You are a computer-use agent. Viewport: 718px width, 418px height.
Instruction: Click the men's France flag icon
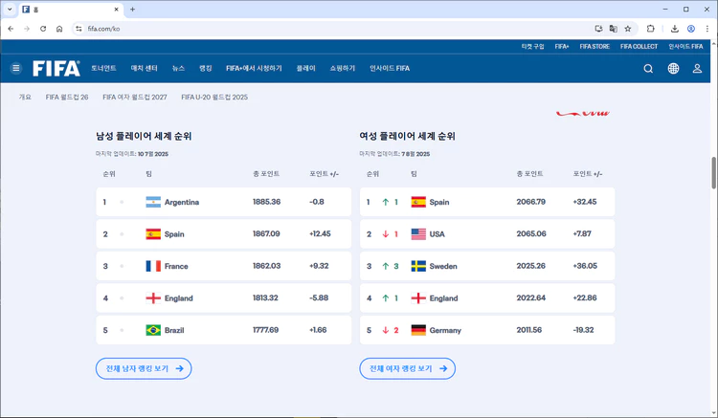pos(153,266)
